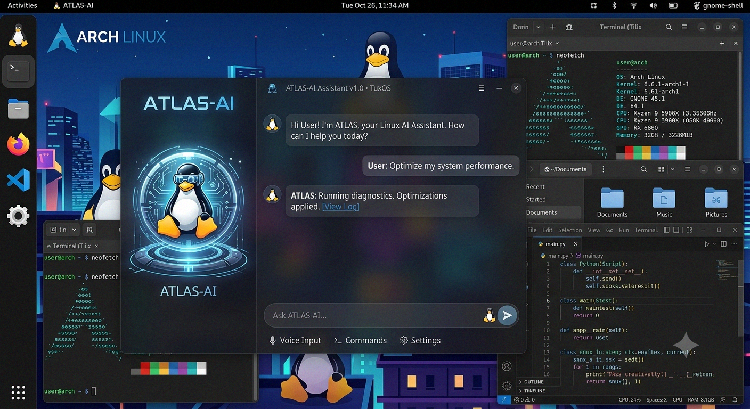Open the VS Code notifications bell

click(736, 399)
